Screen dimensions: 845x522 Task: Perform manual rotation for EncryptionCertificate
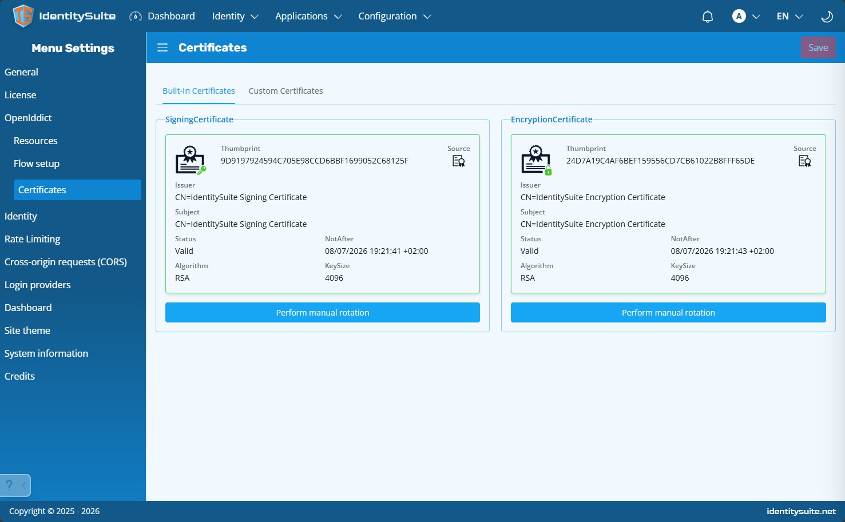pyautogui.click(x=668, y=313)
